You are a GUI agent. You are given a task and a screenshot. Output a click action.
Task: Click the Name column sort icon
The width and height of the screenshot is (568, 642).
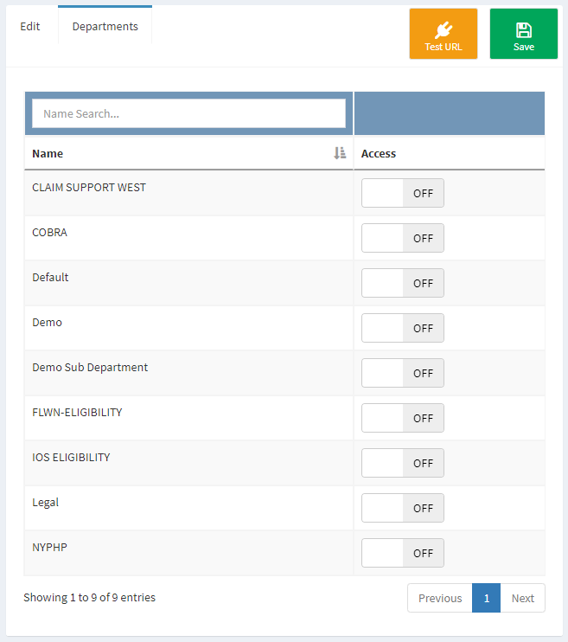(340, 153)
